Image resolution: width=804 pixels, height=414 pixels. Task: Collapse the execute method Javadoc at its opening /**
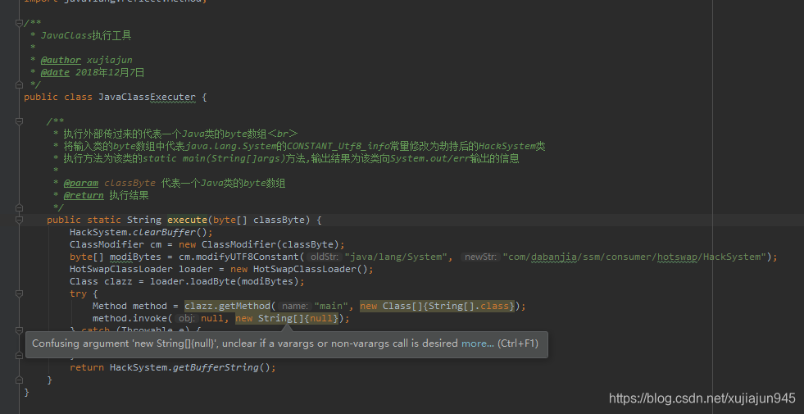coord(19,121)
